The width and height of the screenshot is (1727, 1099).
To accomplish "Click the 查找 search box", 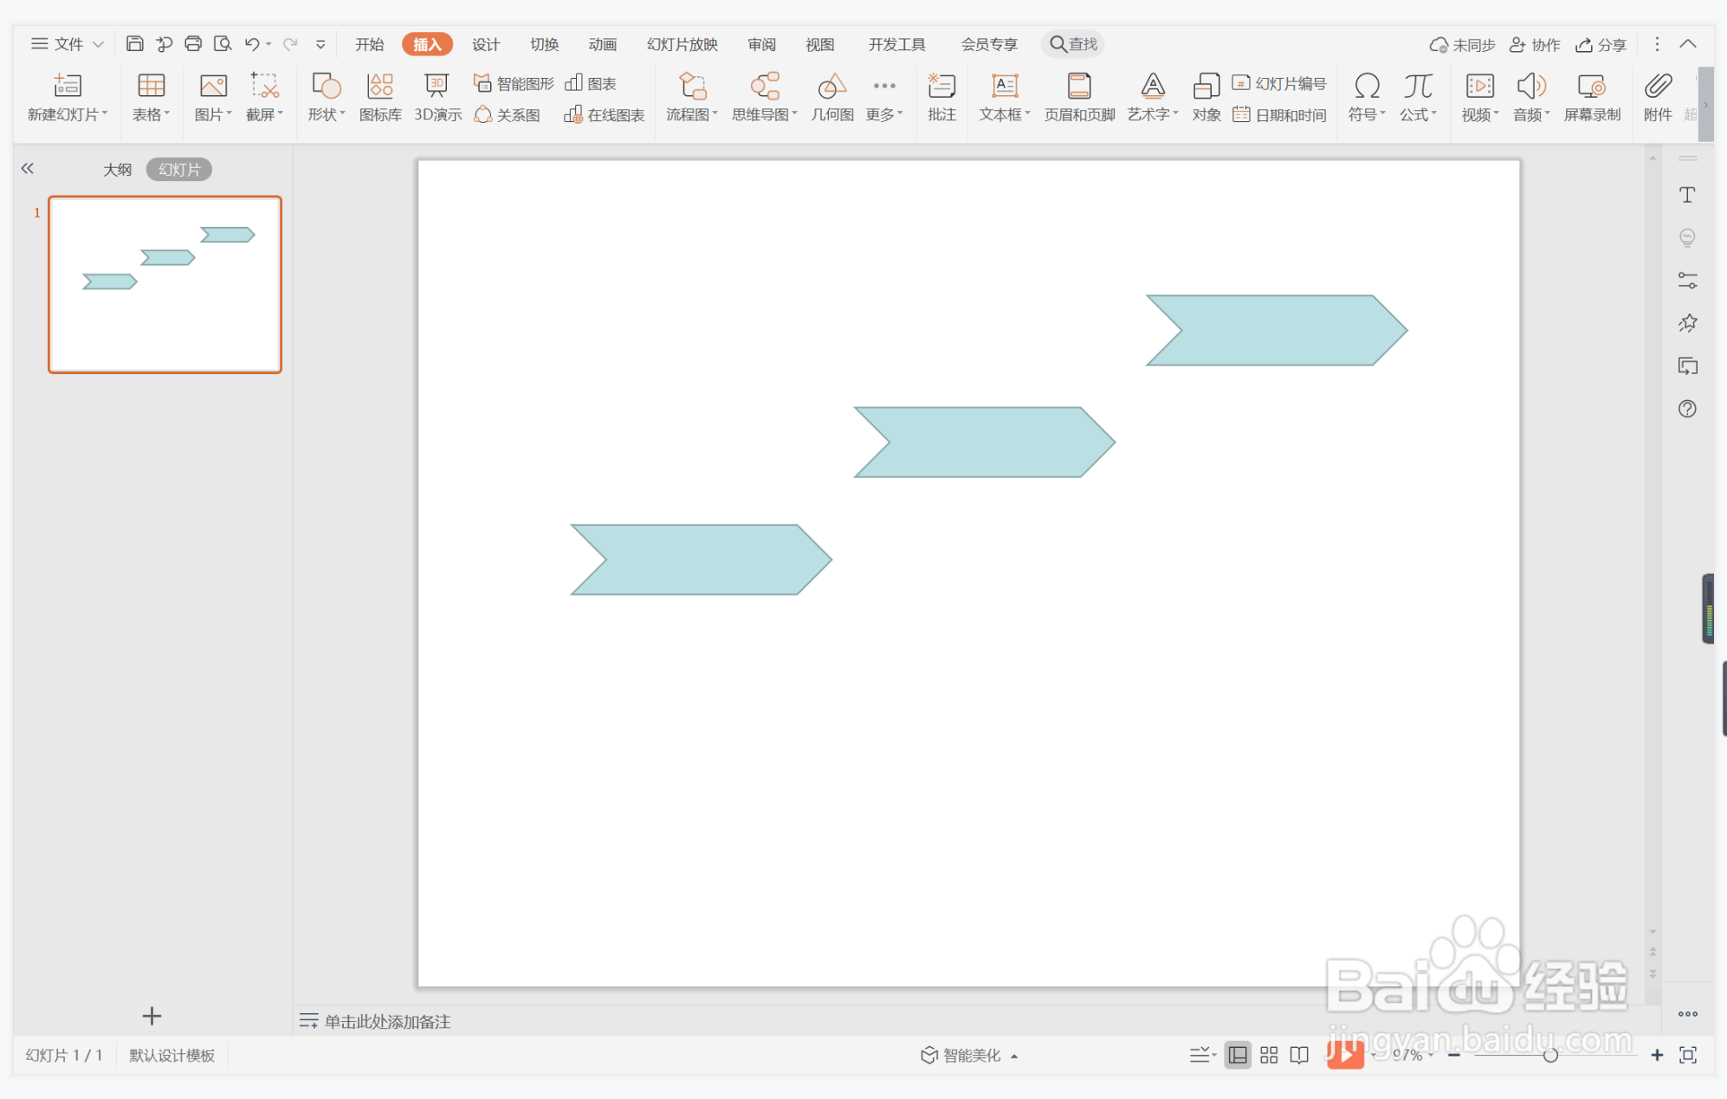I will pyautogui.click(x=1074, y=44).
